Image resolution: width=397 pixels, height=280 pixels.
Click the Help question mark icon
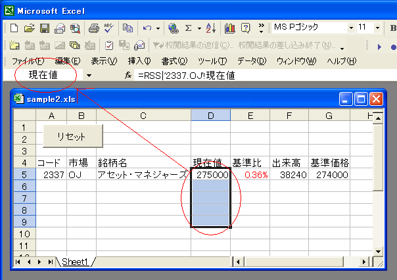[x=245, y=28]
